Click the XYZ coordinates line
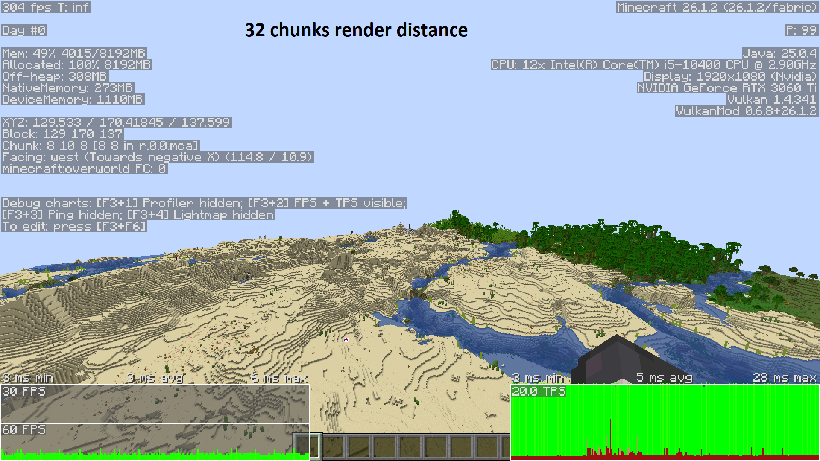The height and width of the screenshot is (461, 820). coord(117,123)
